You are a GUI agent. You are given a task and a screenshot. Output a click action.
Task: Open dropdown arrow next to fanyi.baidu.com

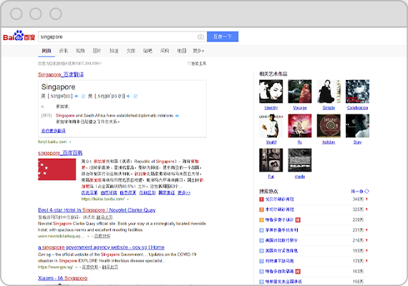click(70, 142)
